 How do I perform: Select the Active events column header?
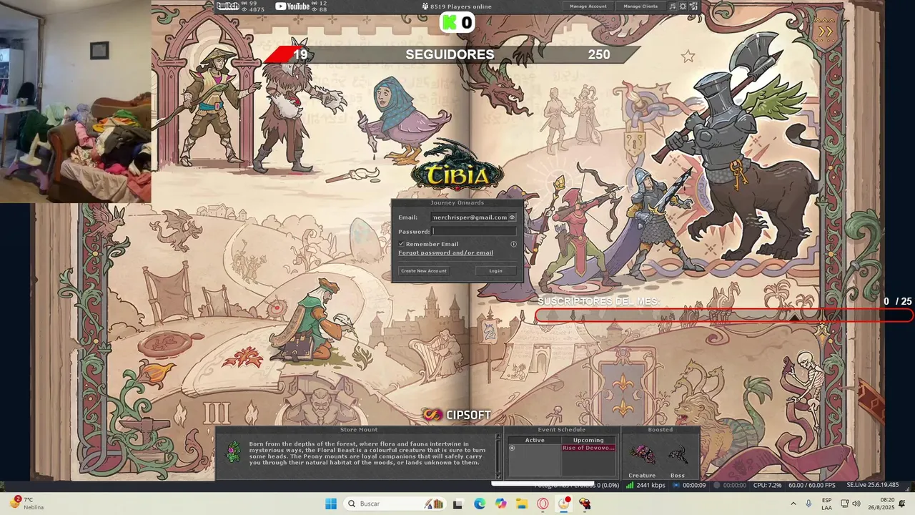[535, 440]
